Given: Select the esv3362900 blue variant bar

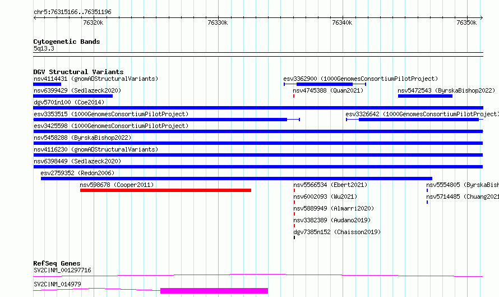Looking at the screenshot, I should pyautogui.click(x=324, y=84).
